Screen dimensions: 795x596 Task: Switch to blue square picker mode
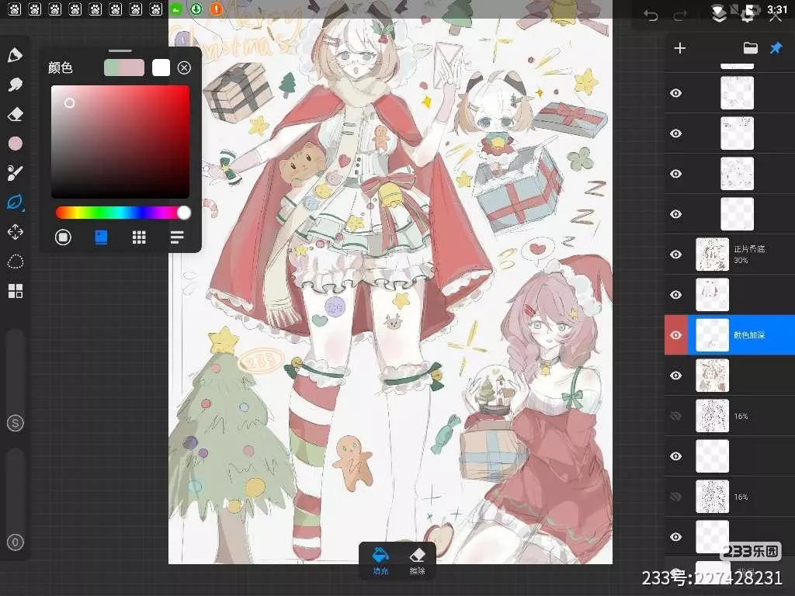[101, 237]
